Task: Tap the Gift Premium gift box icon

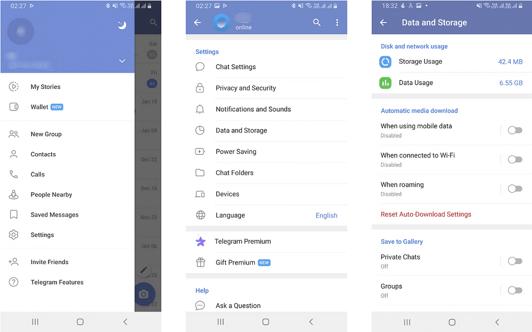Action: 201,262
